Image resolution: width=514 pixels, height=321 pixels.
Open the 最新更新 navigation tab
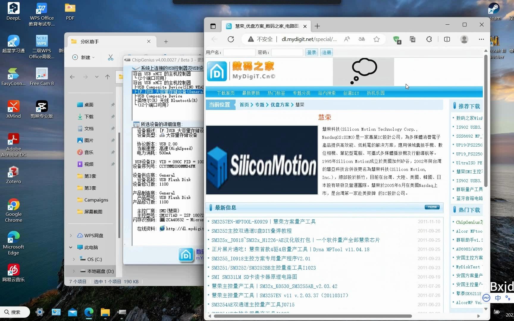point(251,93)
